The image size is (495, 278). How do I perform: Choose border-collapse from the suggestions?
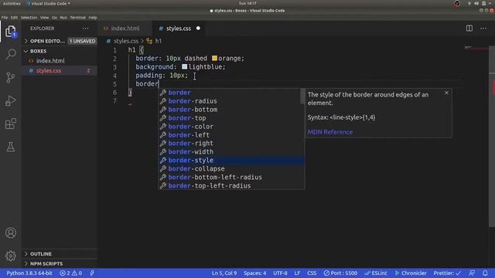coord(231,169)
